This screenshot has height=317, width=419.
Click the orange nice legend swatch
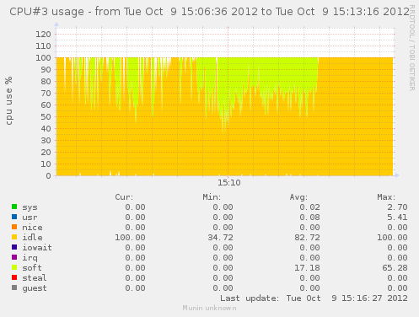point(14,227)
